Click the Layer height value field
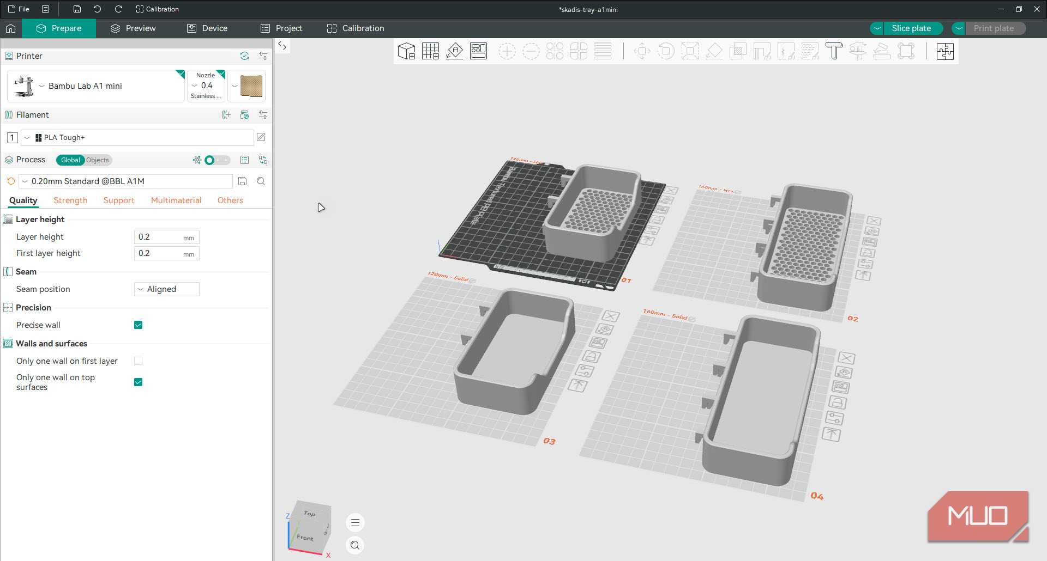The image size is (1047, 561). [167, 237]
